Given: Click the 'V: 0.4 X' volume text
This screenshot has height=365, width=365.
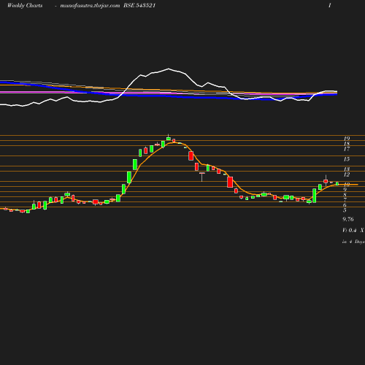Looking at the screenshot, I should [353, 230].
